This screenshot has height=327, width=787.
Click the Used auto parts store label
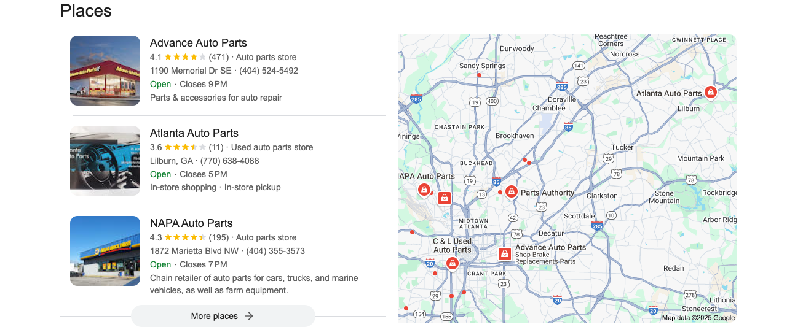[272, 147]
